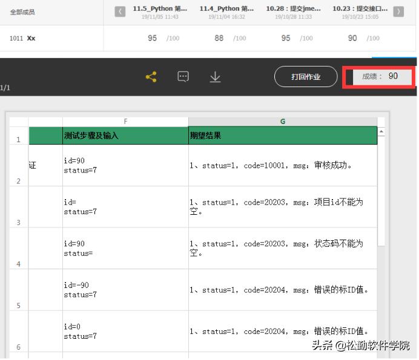Click the 成绩 score input field
This screenshot has height=360, width=419.
coord(382,77)
